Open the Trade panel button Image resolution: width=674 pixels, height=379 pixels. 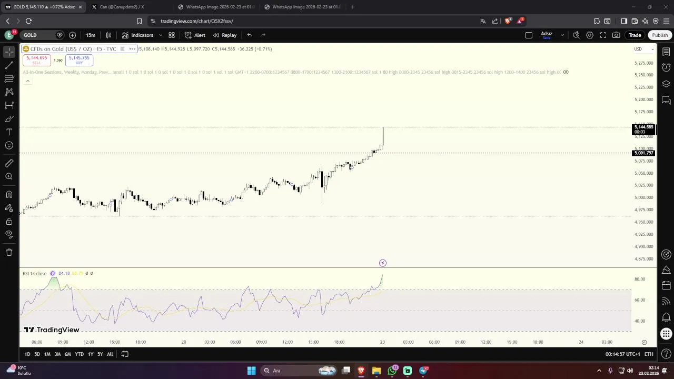(x=635, y=35)
